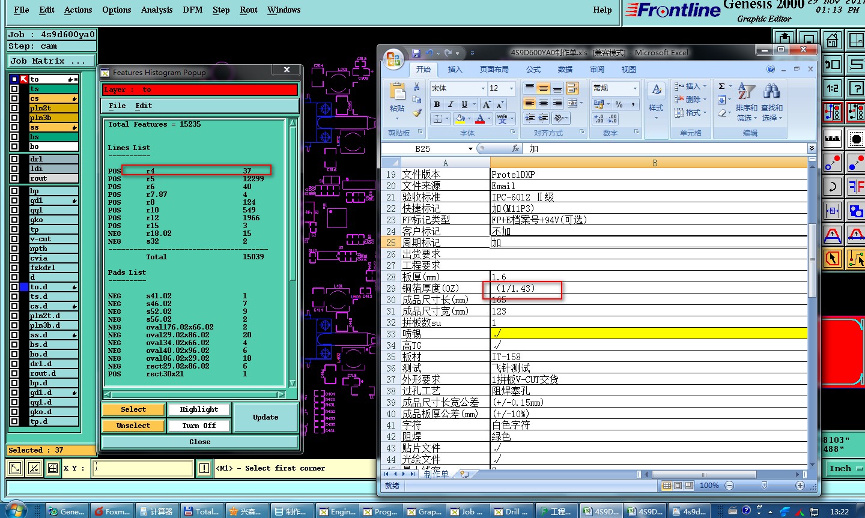Click the find and select binoculars icon
Image resolution: width=865 pixels, height=518 pixels.
[772, 91]
